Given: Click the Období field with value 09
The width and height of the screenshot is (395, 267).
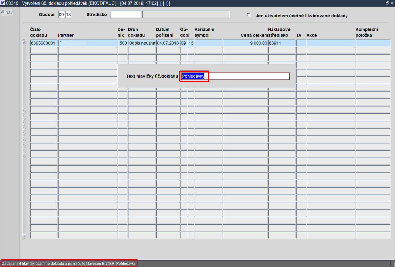Looking at the screenshot, I should pos(62,15).
